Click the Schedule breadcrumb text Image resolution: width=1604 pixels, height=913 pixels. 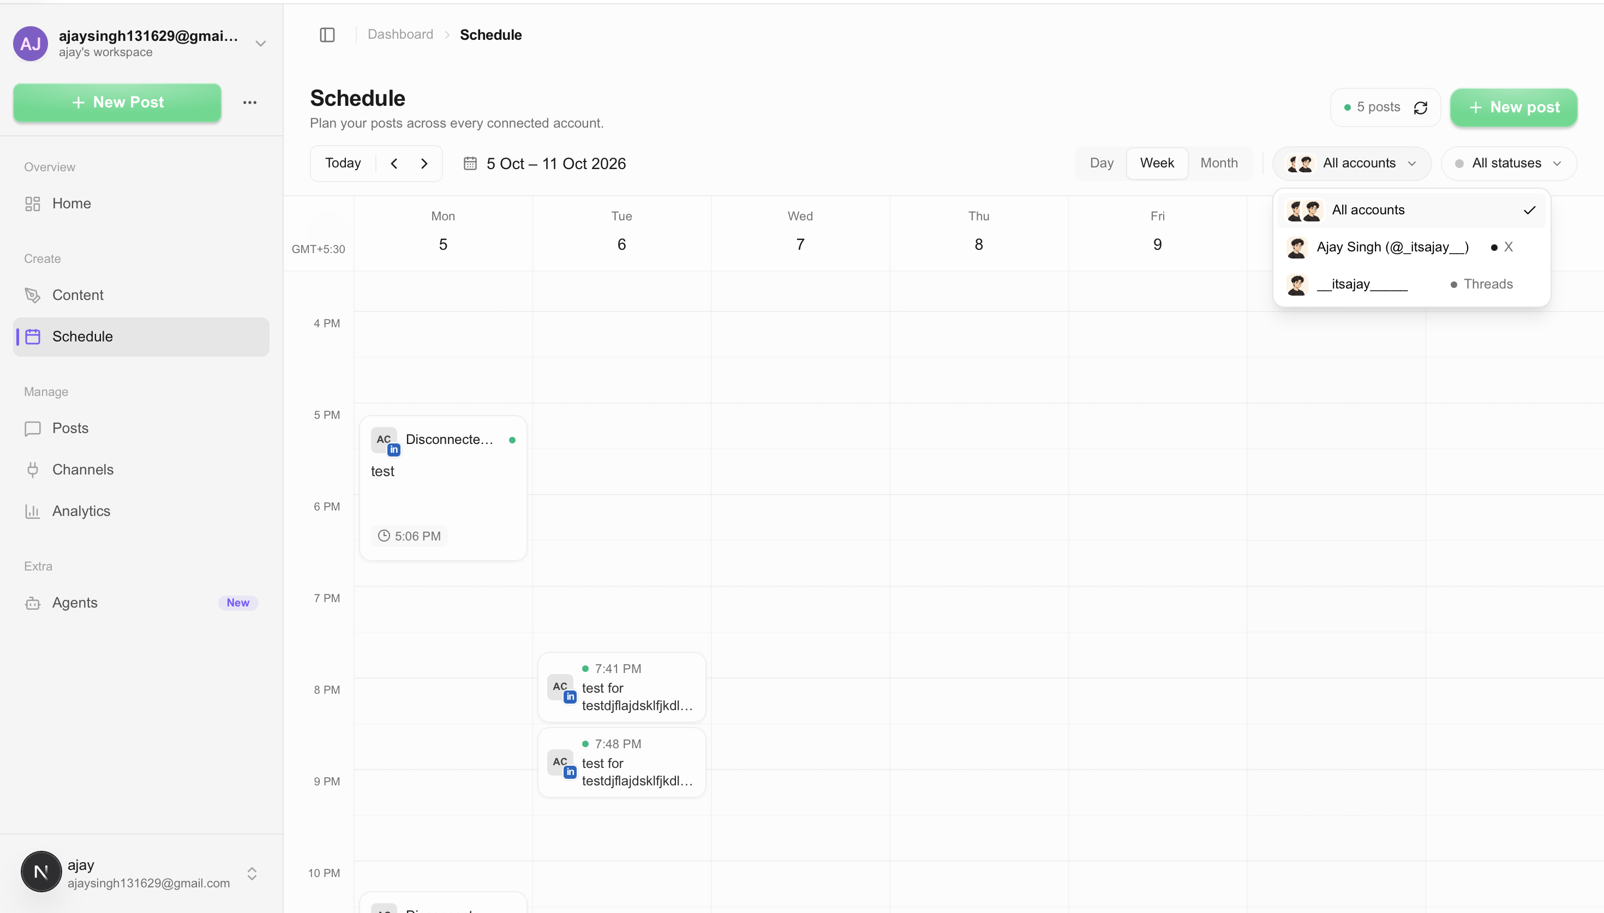[x=491, y=34]
